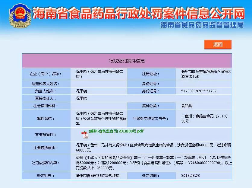Select ID number 5123011970****1737
The width and height of the screenshot is (252, 188).
click(x=199, y=91)
